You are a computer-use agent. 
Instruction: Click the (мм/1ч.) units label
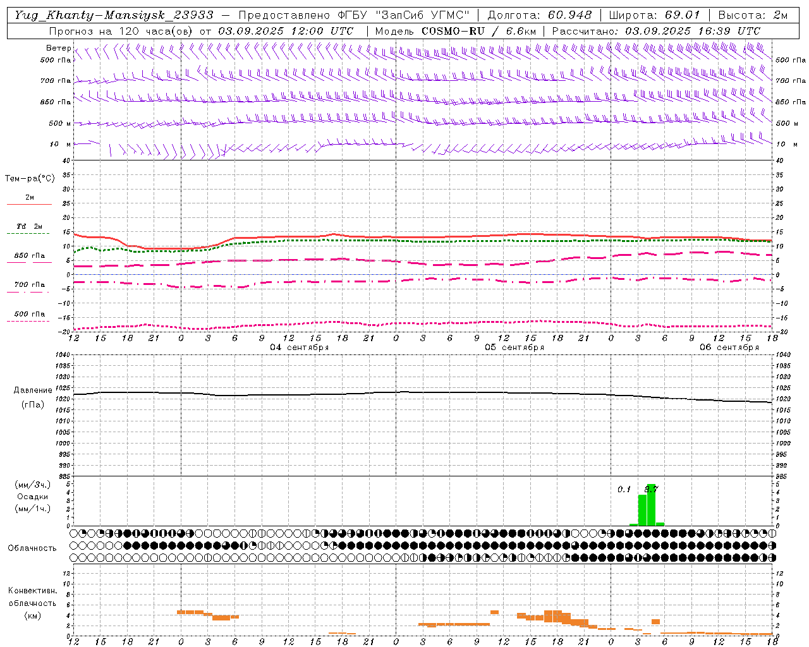pos(32,509)
